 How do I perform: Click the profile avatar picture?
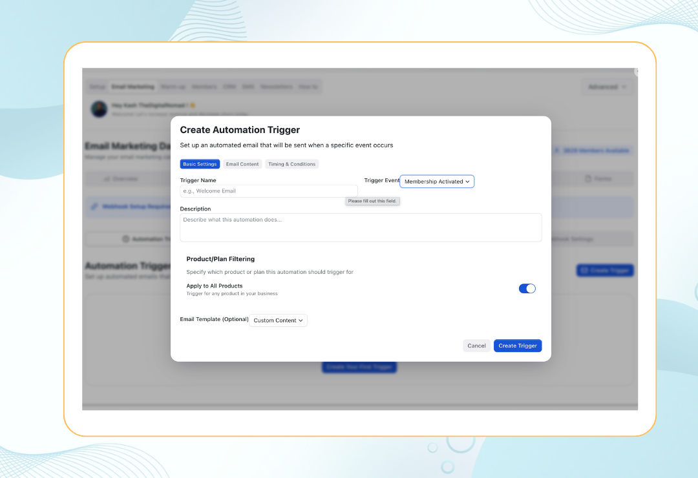[98, 110]
